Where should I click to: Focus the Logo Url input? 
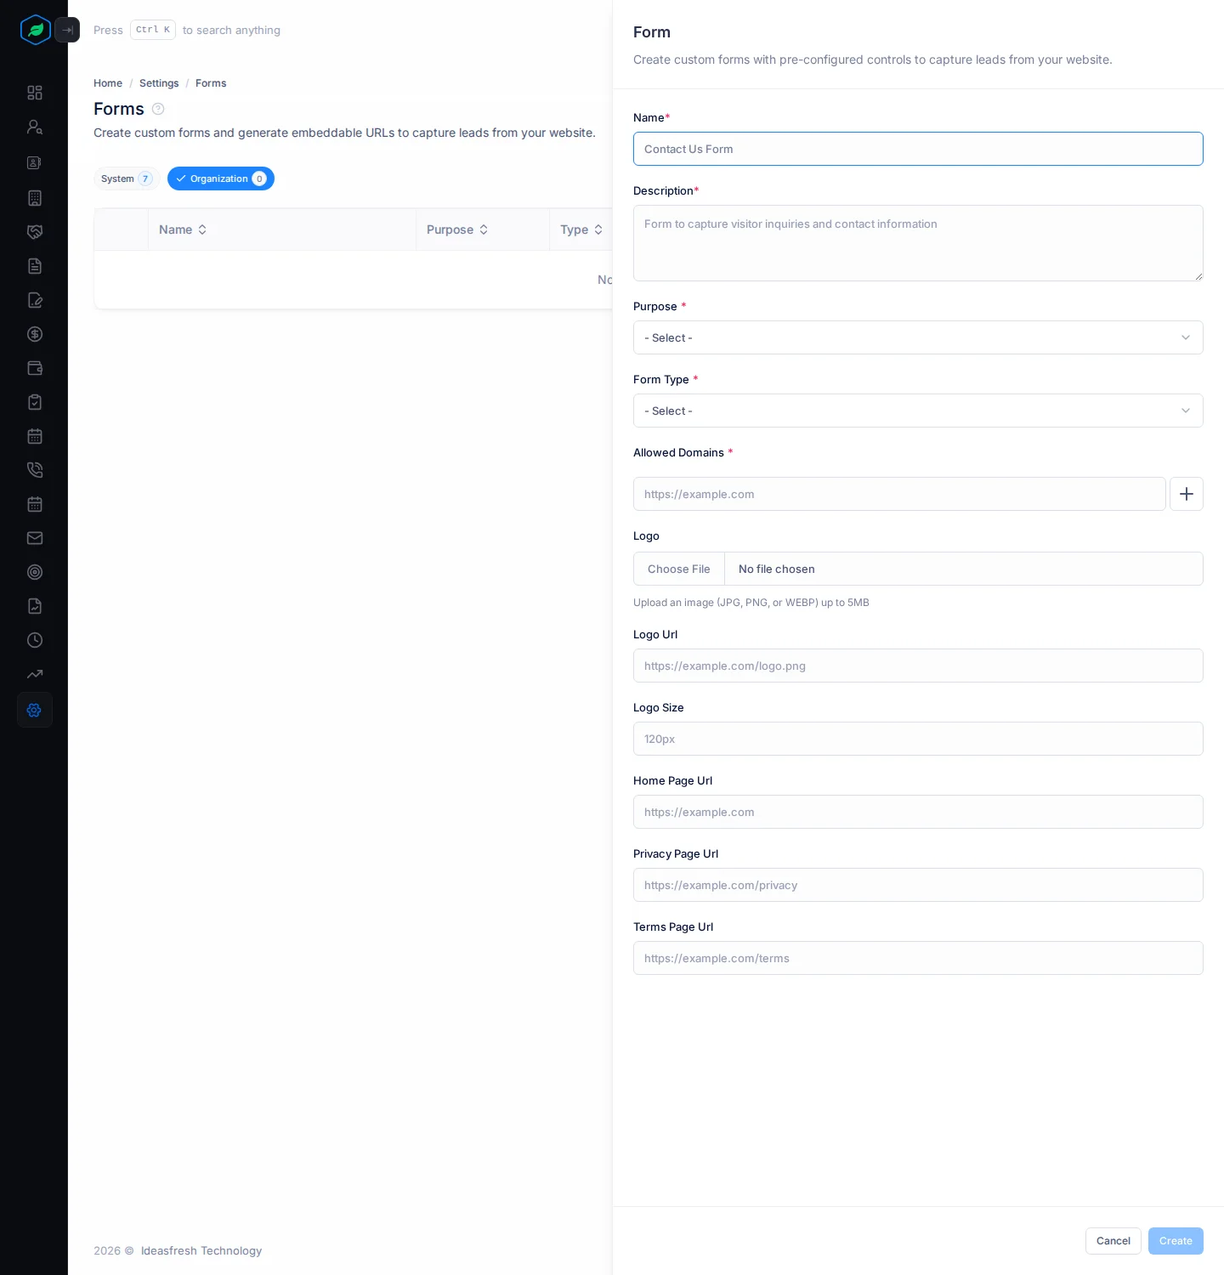coord(918,666)
